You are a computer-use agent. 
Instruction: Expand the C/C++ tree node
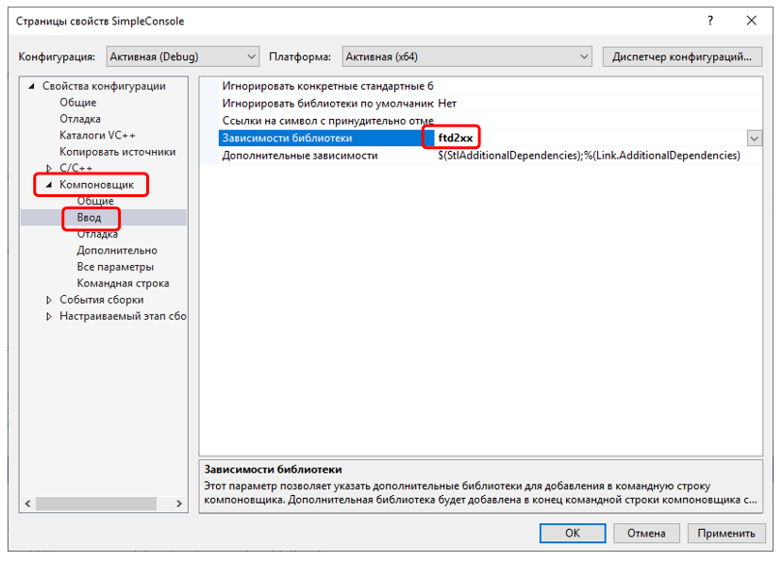(x=49, y=168)
